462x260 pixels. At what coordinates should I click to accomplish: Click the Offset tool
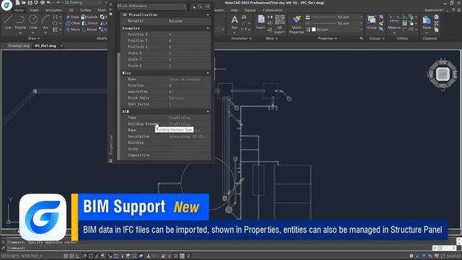click(73, 23)
